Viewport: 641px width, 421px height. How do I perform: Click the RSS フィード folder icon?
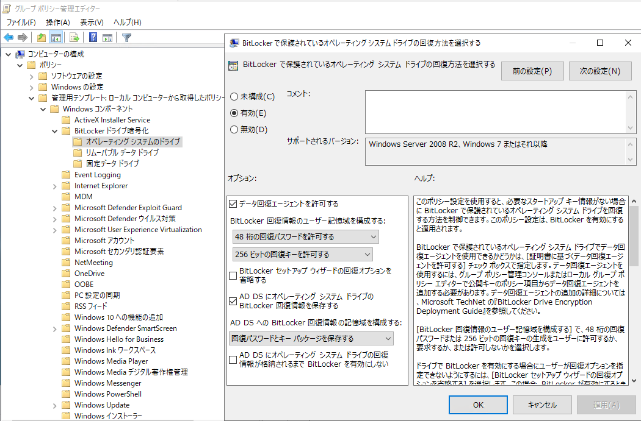[66, 306]
